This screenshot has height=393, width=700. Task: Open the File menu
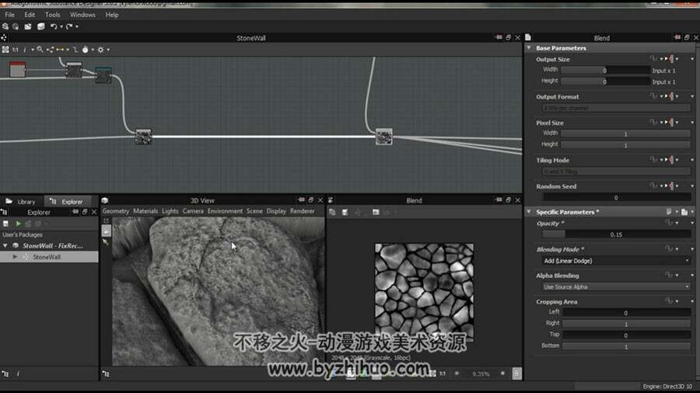(10, 15)
